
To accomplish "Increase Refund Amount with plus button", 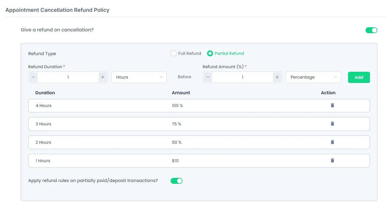I will pyautogui.click(x=277, y=77).
